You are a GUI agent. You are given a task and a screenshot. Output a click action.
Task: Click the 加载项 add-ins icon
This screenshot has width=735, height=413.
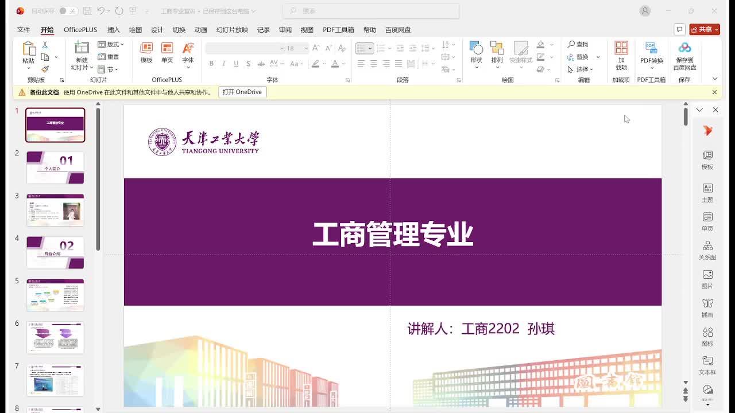tap(621, 56)
